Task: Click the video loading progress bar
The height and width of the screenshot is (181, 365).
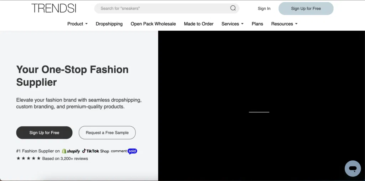Action: point(259,112)
